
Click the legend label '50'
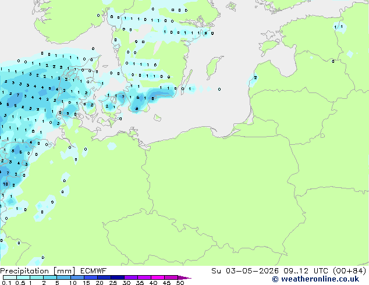point(180,283)
